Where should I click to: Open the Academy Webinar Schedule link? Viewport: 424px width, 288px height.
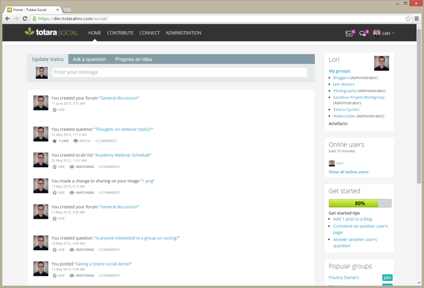click(122, 155)
